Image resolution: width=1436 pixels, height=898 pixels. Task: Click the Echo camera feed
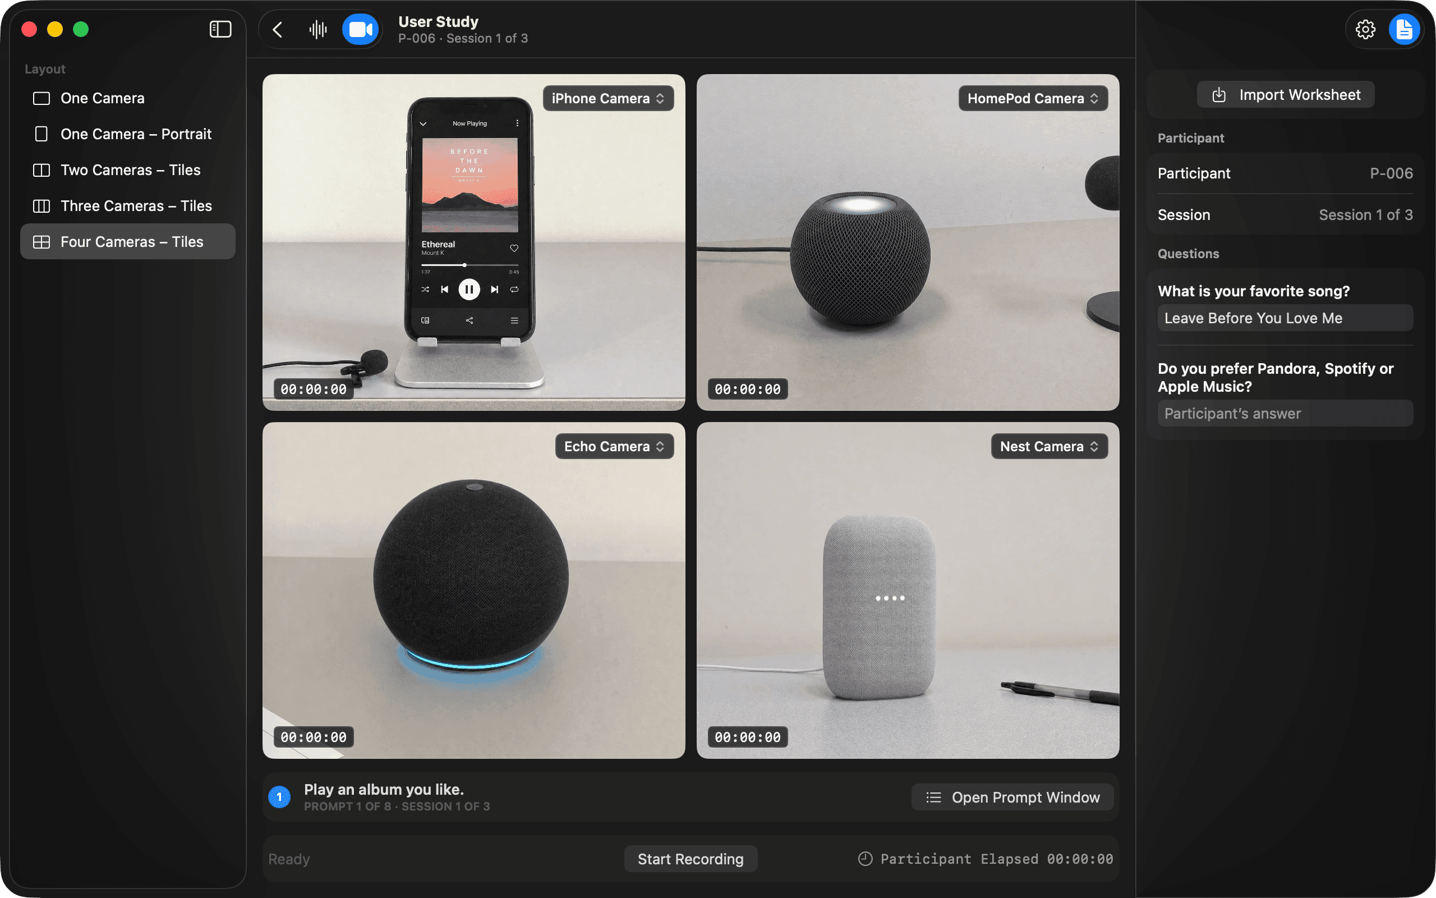point(473,590)
